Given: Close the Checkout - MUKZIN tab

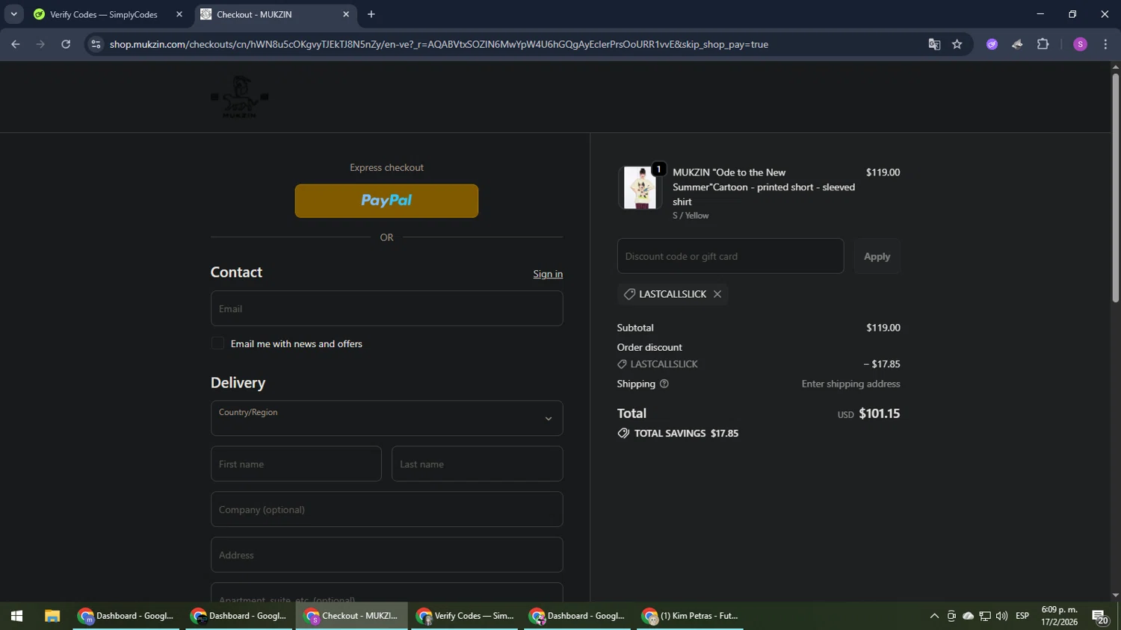Looking at the screenshot, I should 346,14.
